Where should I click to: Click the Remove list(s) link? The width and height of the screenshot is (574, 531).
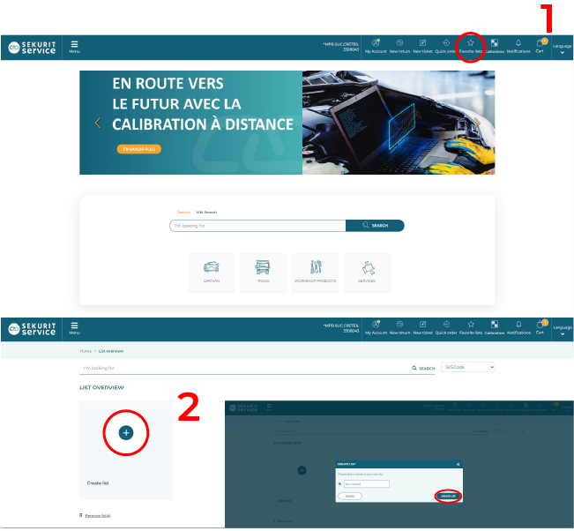tap(97, 515)
